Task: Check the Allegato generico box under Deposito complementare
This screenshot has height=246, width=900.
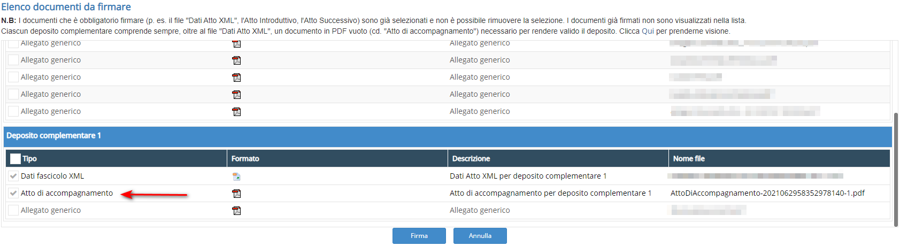Action: (x=13, y=210)
